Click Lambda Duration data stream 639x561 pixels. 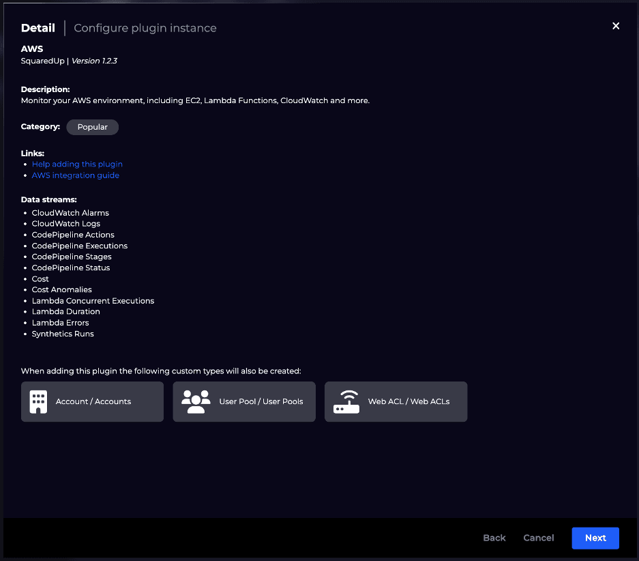click(x=66, y=311)
